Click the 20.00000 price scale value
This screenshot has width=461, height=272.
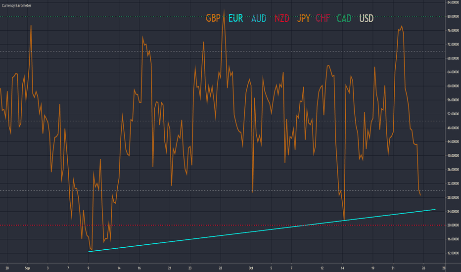pos(453,225)
